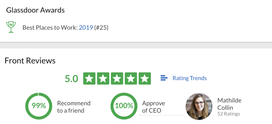Click the Approve of CEO label
The height and width of the screenshot is (124, 272).
pos(154,107)
